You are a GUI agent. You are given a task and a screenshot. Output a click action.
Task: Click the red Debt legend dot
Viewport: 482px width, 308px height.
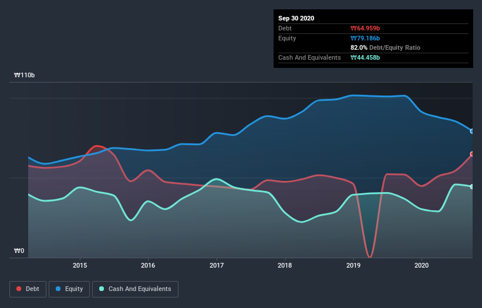(x=19, y=289)
